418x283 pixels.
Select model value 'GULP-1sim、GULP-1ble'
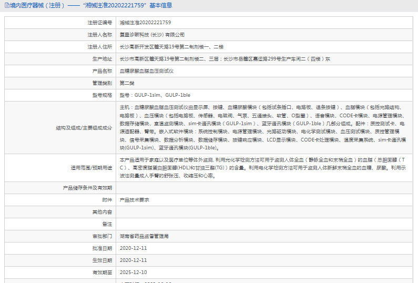tap(162, 95)
